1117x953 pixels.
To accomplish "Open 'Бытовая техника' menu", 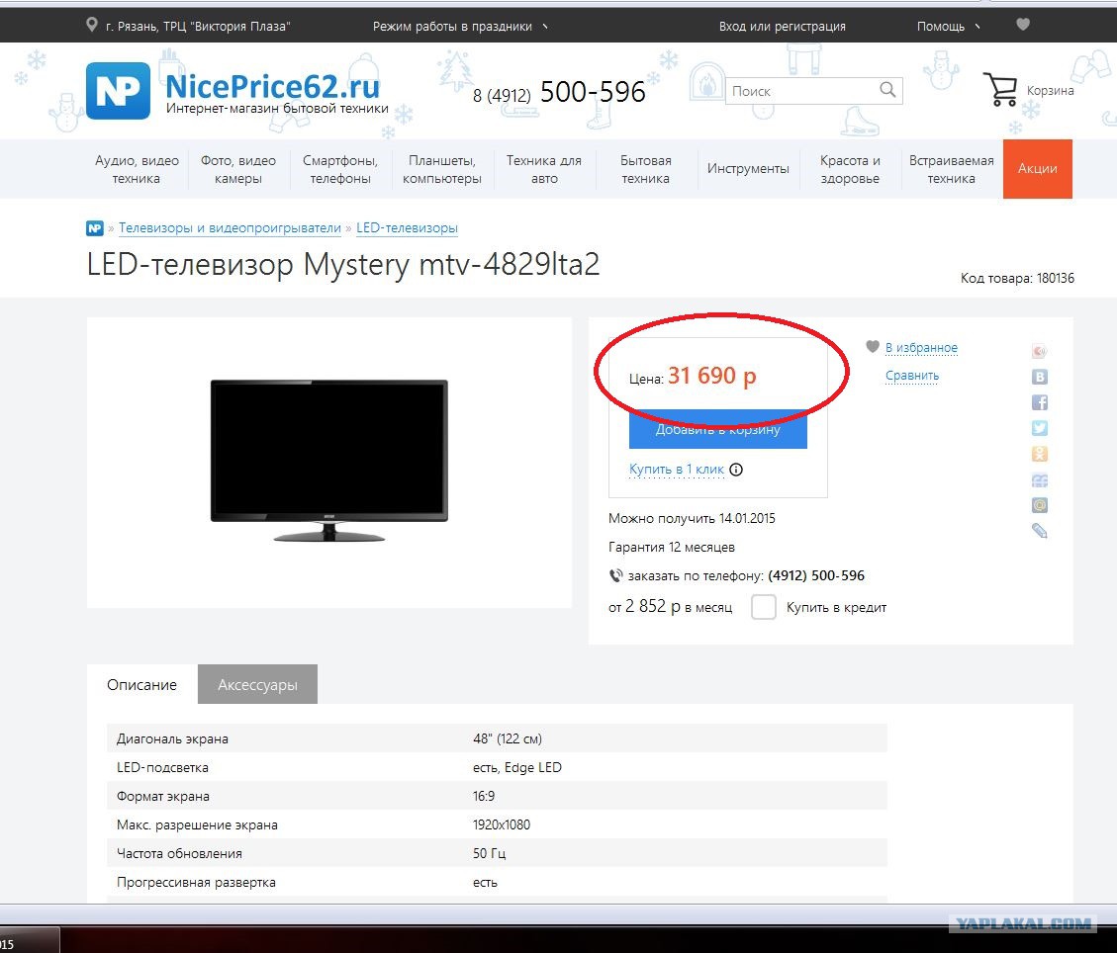I will pos(645,169).
